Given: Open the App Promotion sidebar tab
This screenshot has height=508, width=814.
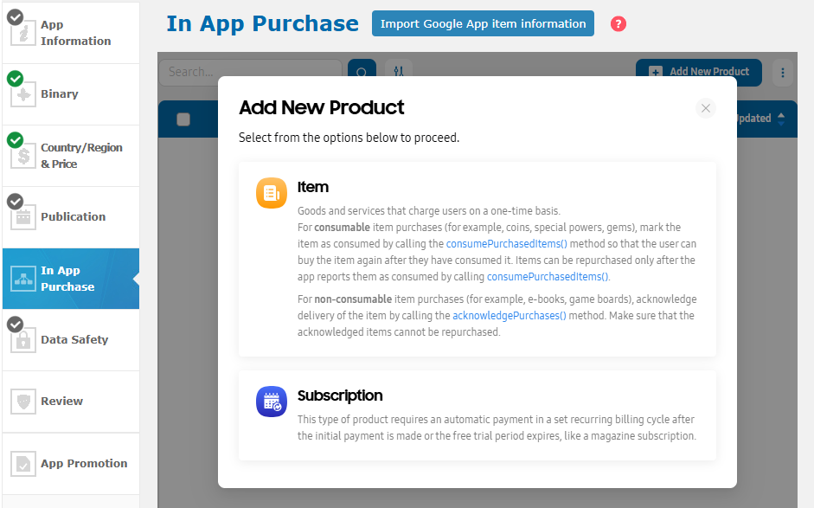Looking at the screenshot, I should tap(70, 463).
